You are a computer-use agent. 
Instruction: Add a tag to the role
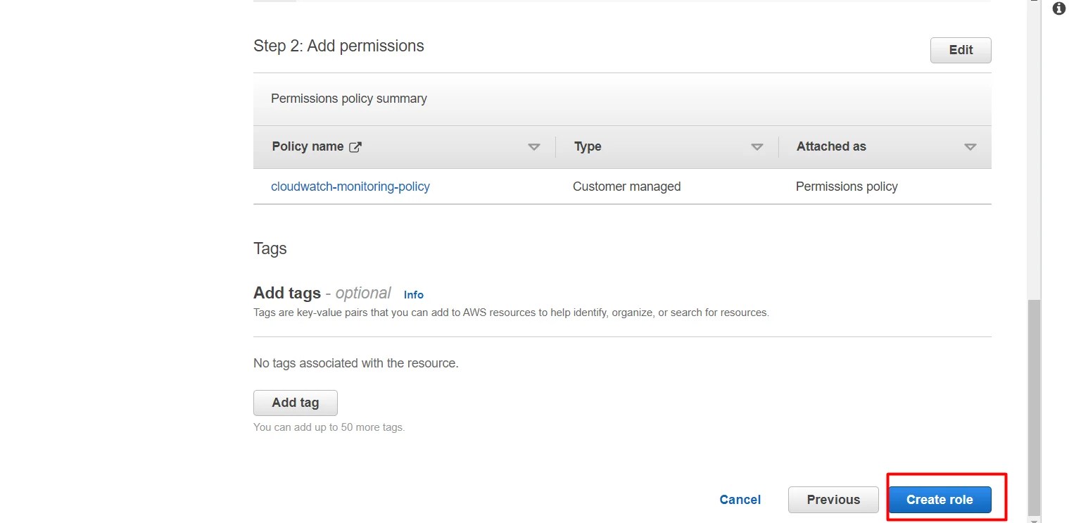click(295, 402)
